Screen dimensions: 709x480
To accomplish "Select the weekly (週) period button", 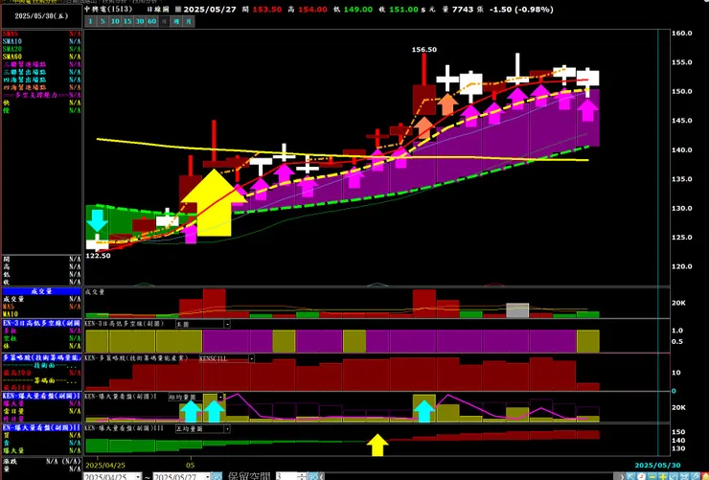I will point(176,21).
